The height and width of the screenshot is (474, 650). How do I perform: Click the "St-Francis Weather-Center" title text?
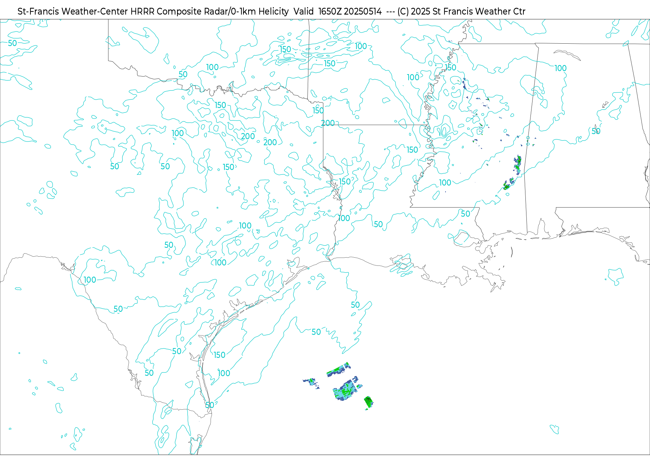pyautogui.click(x=72, y=12)
